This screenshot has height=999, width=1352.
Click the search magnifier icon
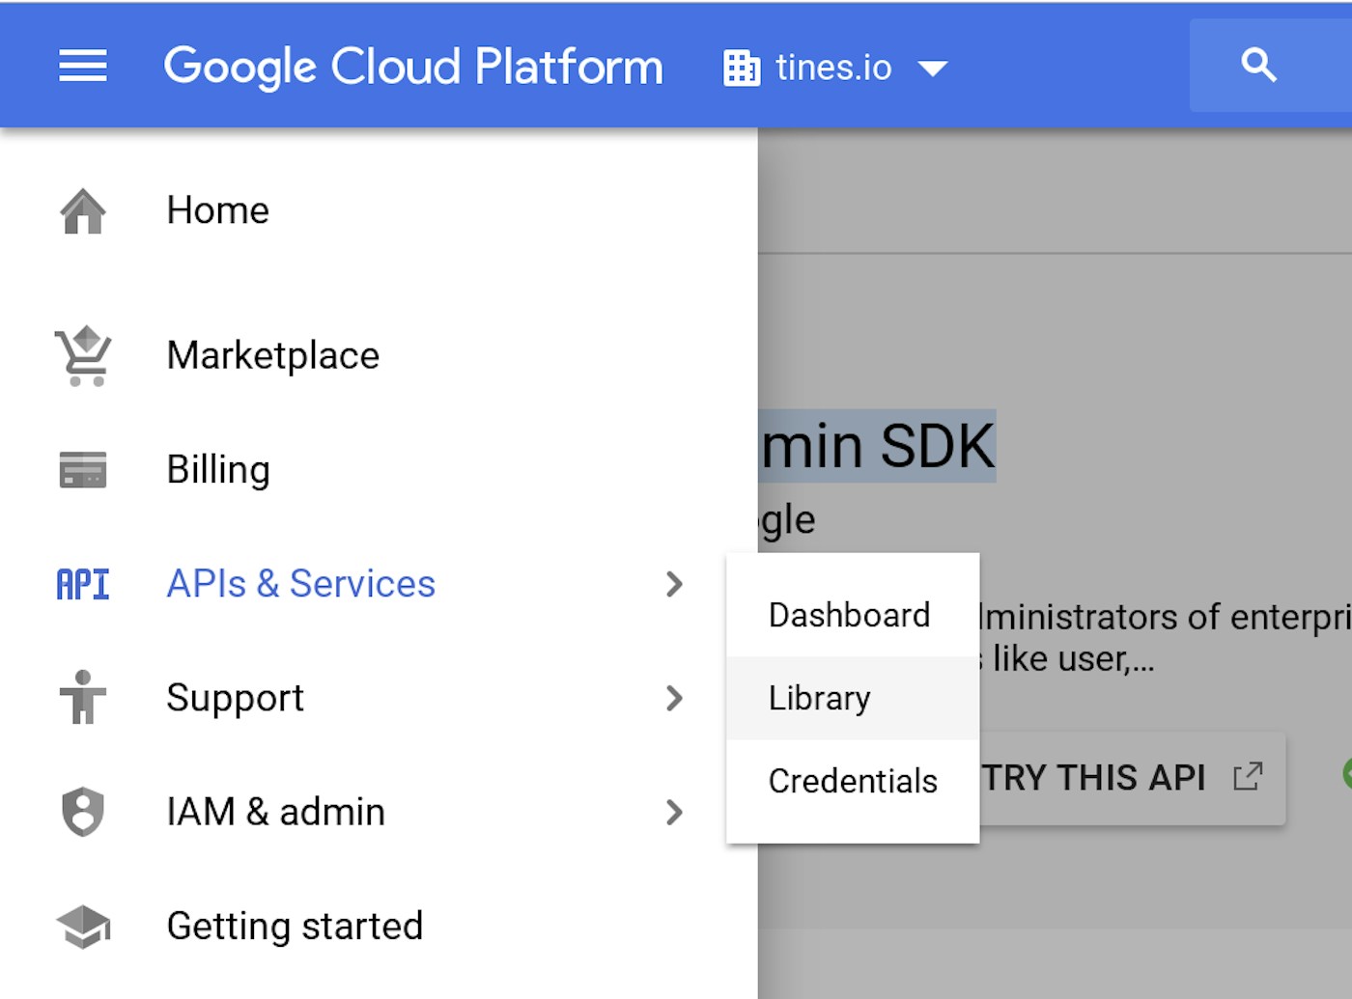coord(1258,66)
